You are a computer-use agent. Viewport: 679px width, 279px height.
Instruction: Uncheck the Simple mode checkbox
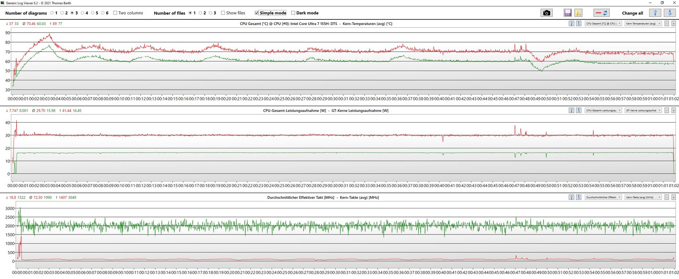pos(257,13)
